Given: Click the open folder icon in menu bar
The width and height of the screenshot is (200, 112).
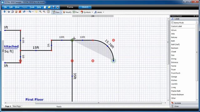Looking at the screenshot, I should (x=49, y=7).
